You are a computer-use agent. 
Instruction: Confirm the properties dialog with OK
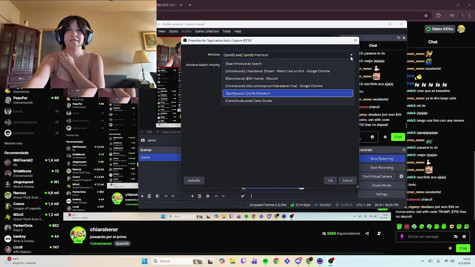[330, 181]
